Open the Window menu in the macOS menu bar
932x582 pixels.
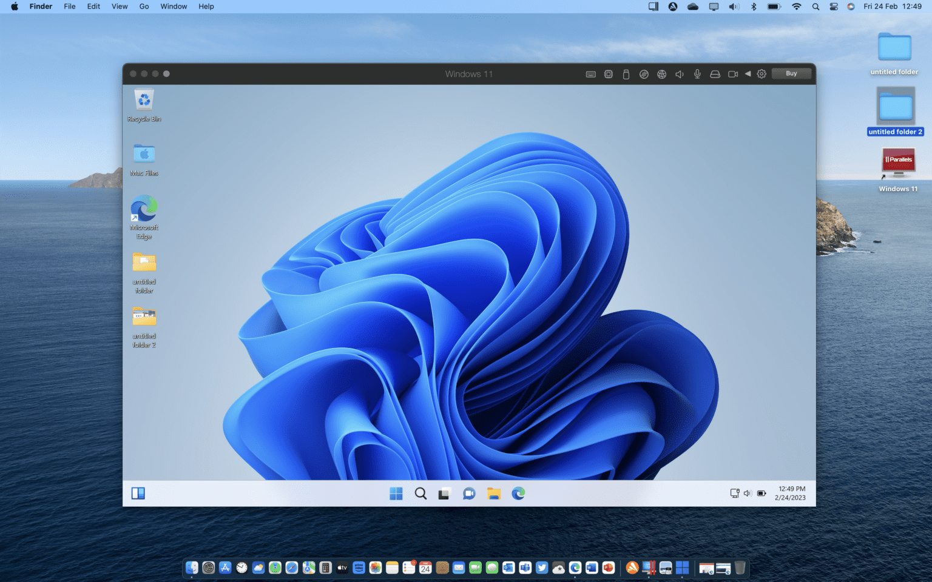[x=174, y=6]
